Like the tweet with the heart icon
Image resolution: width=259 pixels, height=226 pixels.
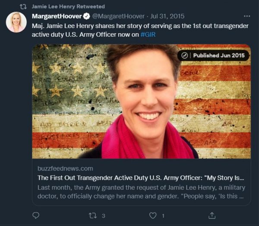[x=152, y=215]
